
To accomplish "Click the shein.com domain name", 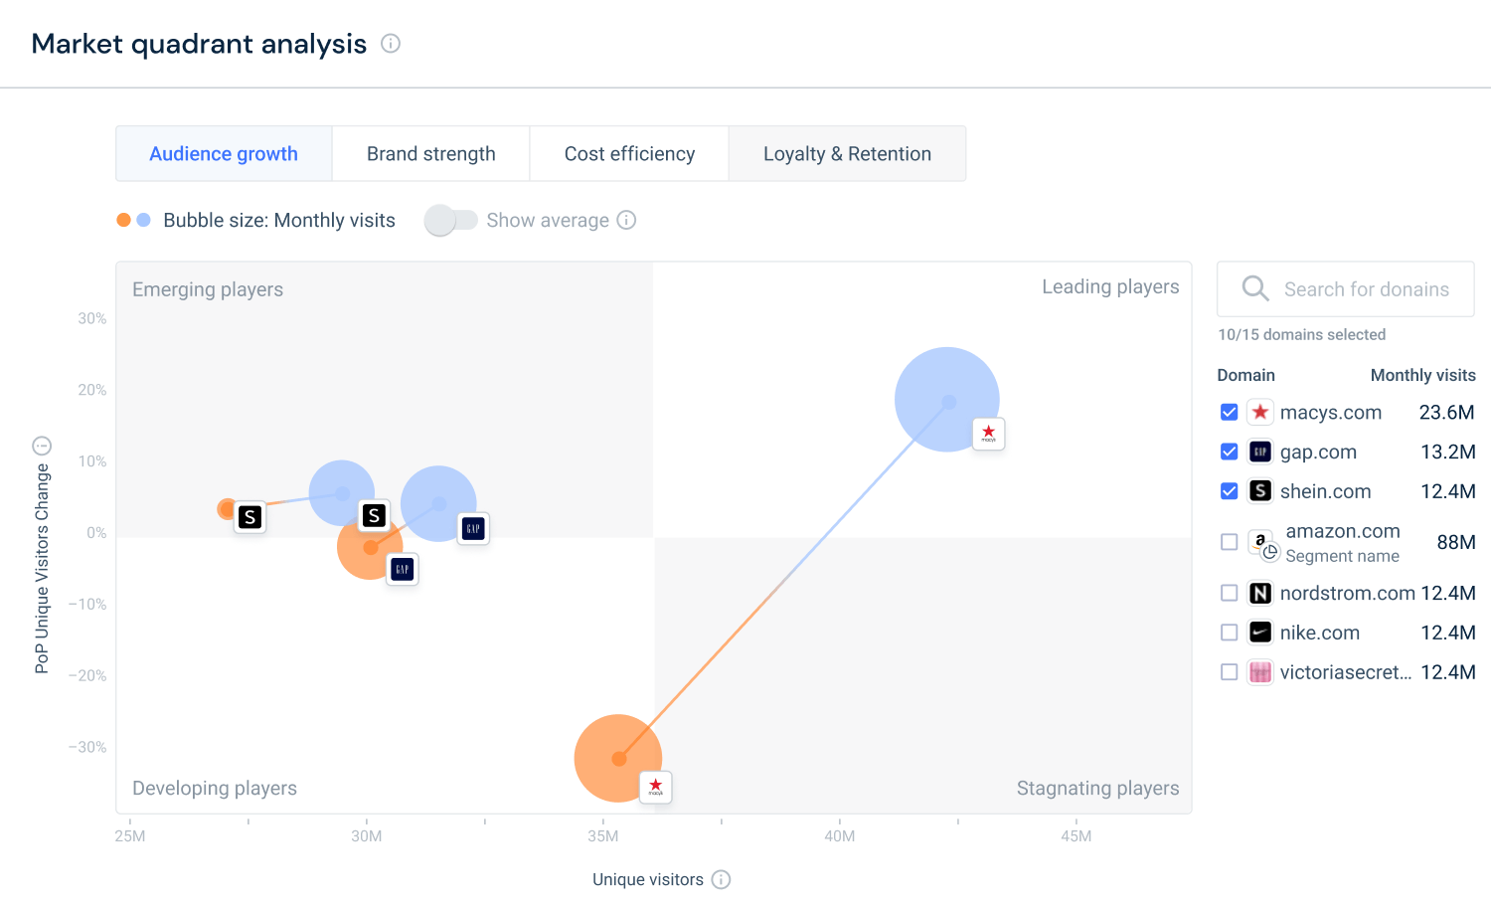I will [x=1325, y=491].
